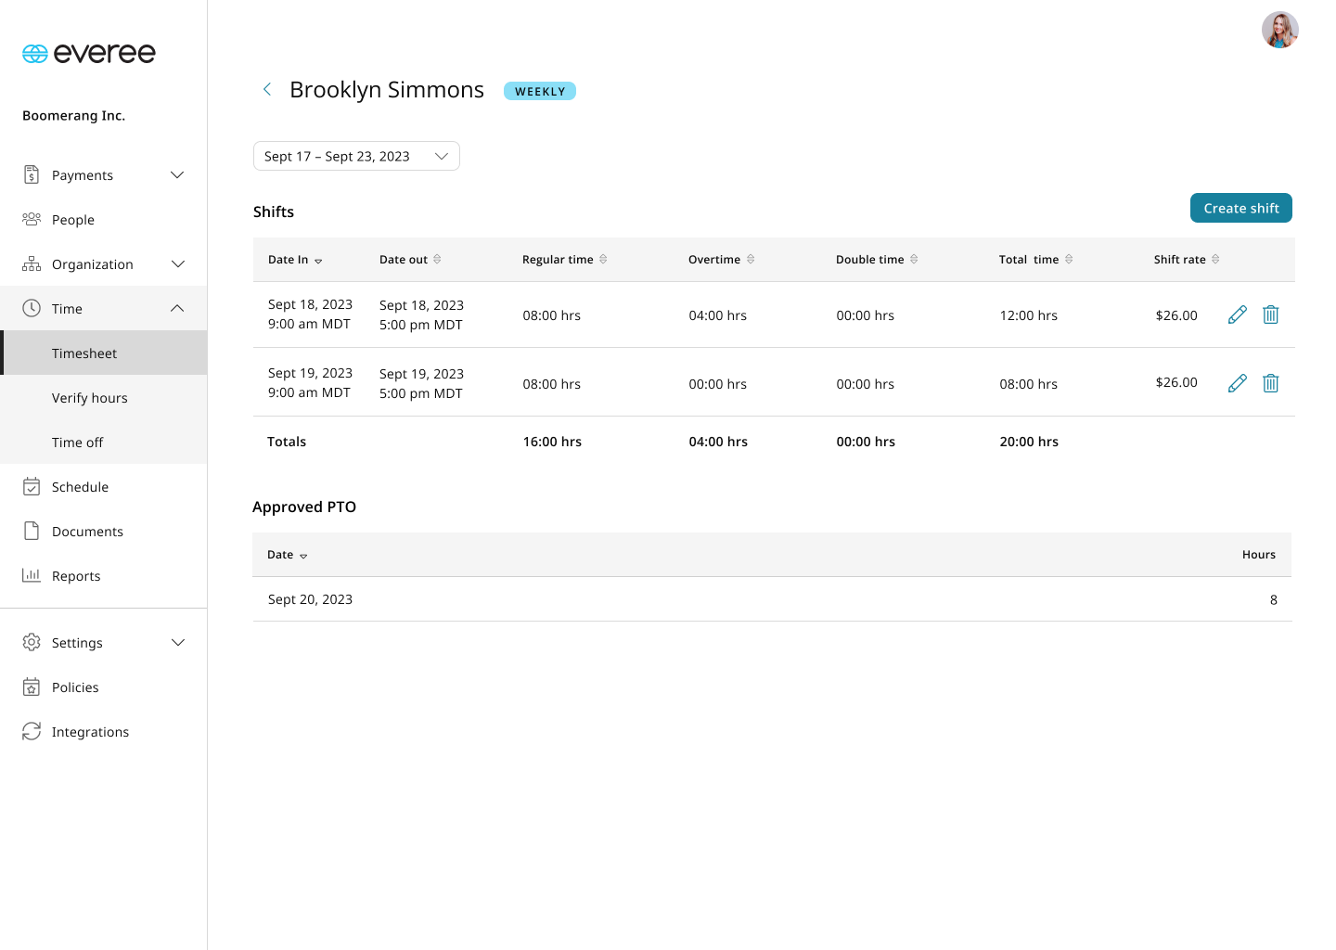This screenshot has height=950, width=1336.
Task: Click the Create shift button
Action: click(x=1240, y=209)
